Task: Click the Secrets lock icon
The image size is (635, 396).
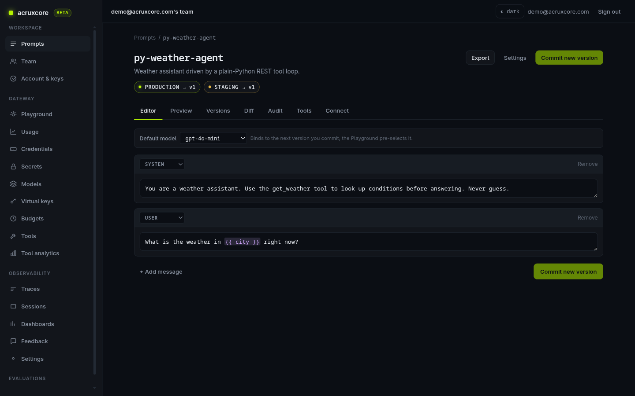Action: 13,166
